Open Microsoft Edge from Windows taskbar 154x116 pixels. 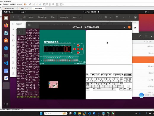click(x=75, y=113)
